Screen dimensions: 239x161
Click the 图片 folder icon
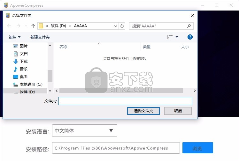[16, 46]
